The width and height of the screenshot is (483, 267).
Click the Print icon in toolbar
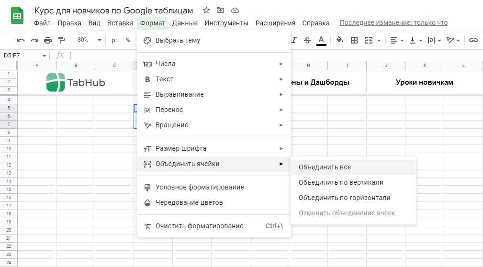(48, 40)
